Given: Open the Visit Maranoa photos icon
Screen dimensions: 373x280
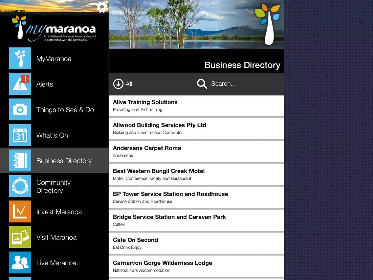Looking at the screenshot, I should coord(20,237).
